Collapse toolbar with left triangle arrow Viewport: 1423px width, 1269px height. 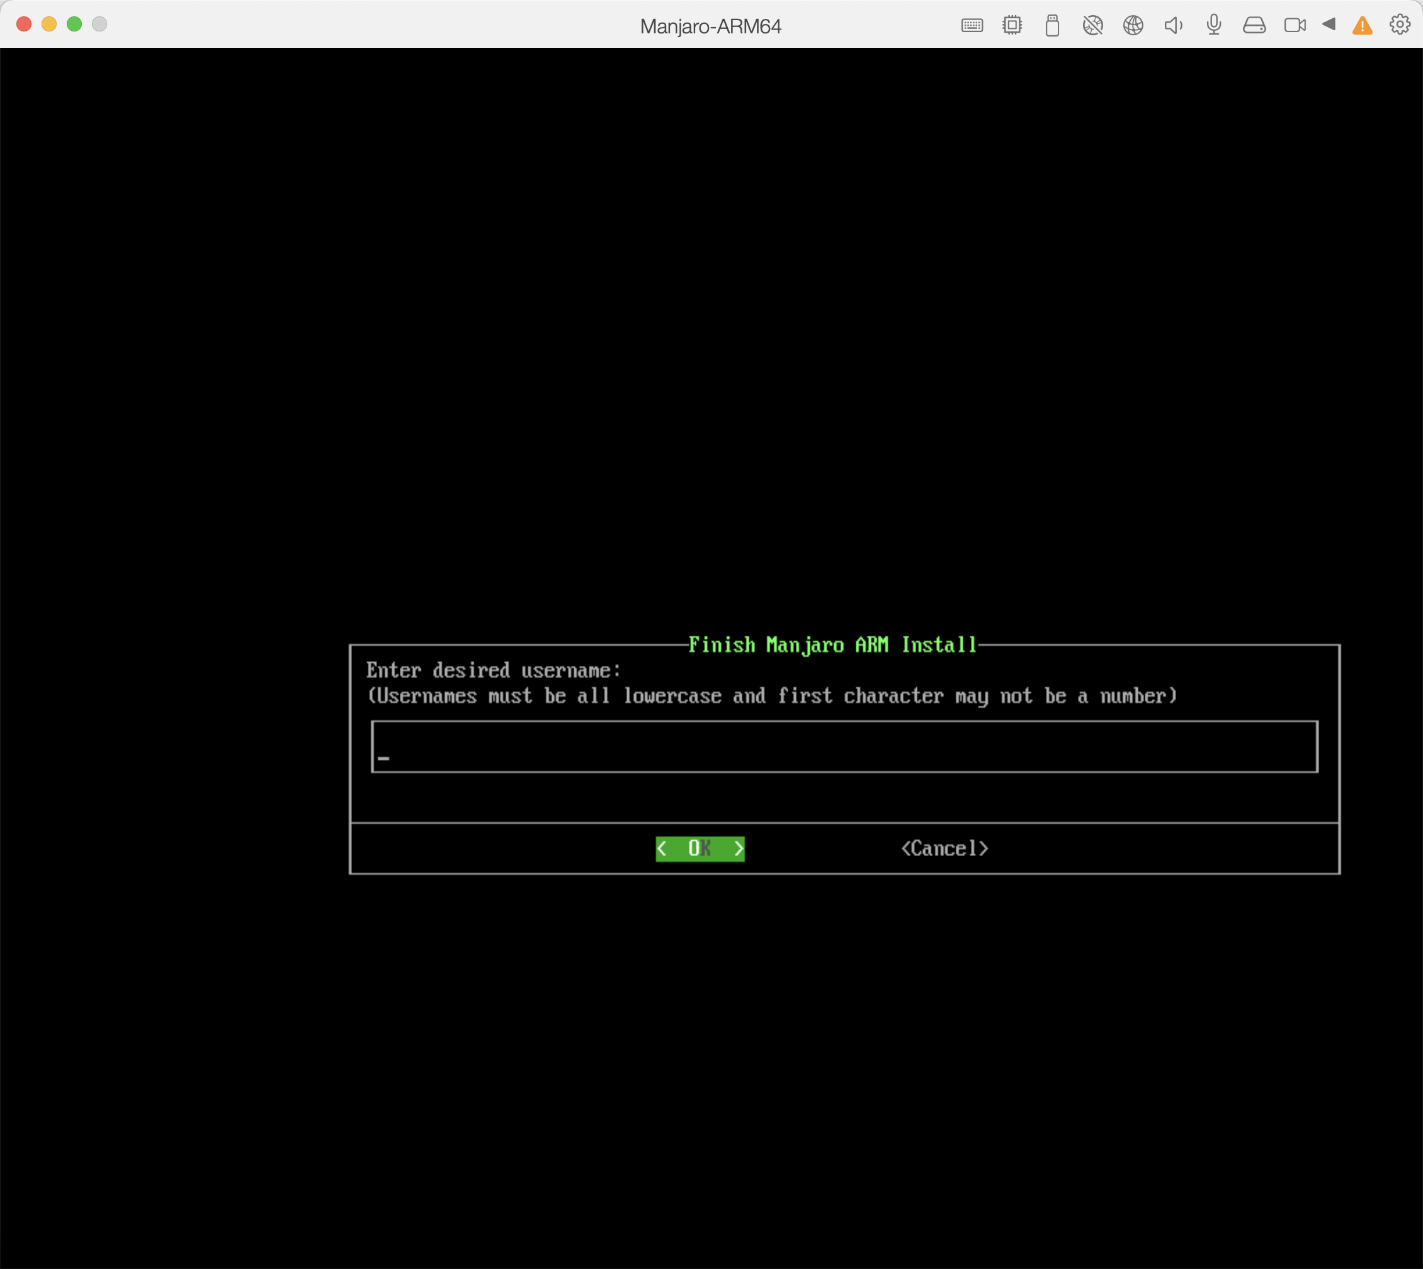pyautogui.click(x=1329, y=25)
